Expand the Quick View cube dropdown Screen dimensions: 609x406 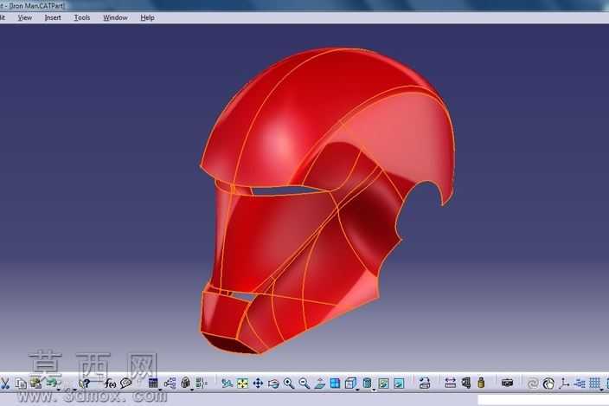357,389
